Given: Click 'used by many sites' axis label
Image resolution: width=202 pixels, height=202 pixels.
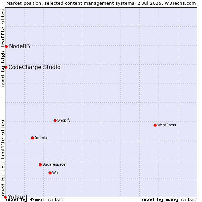Looking at the screenshot, I should tap(169, 200).
